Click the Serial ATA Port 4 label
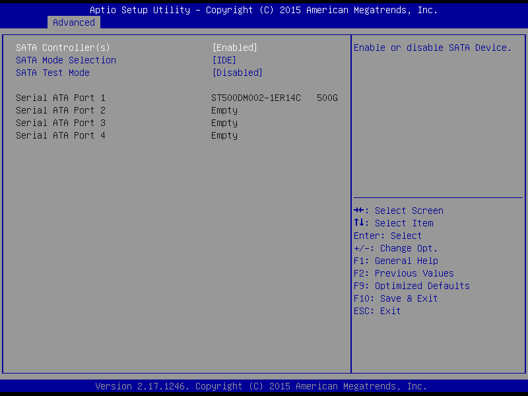The image size is (528, 396). (61, 135)
